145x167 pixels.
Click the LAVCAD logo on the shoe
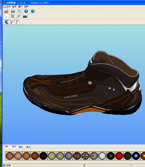tap(71, 96)
